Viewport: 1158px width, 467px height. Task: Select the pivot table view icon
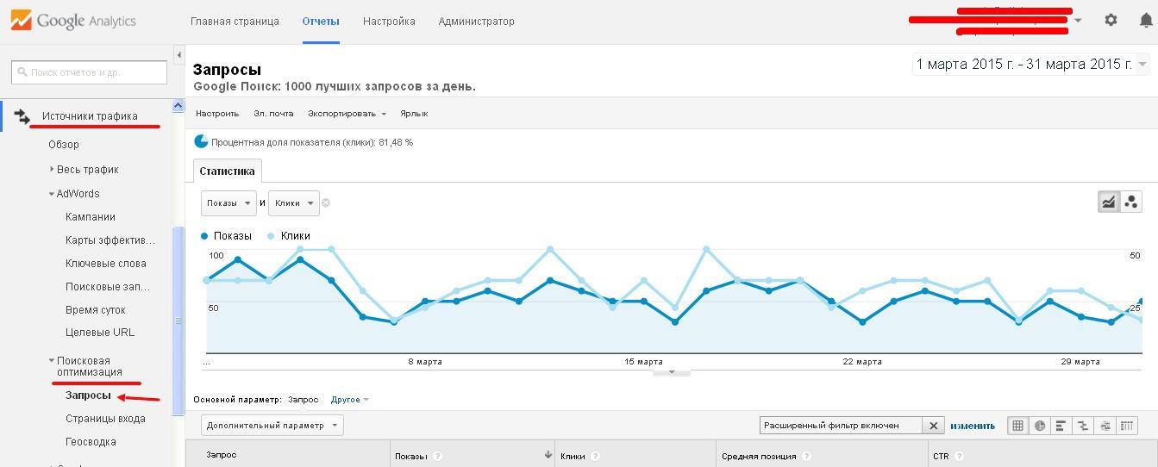[1126, 426]
